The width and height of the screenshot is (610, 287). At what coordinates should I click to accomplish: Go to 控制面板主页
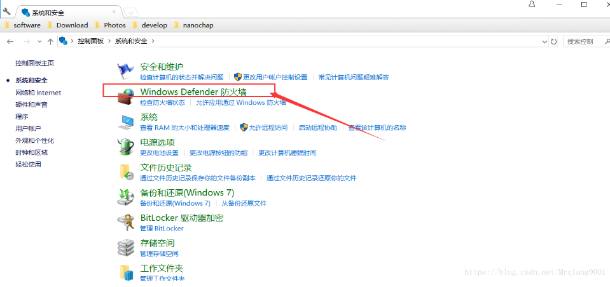pos(34,63)
